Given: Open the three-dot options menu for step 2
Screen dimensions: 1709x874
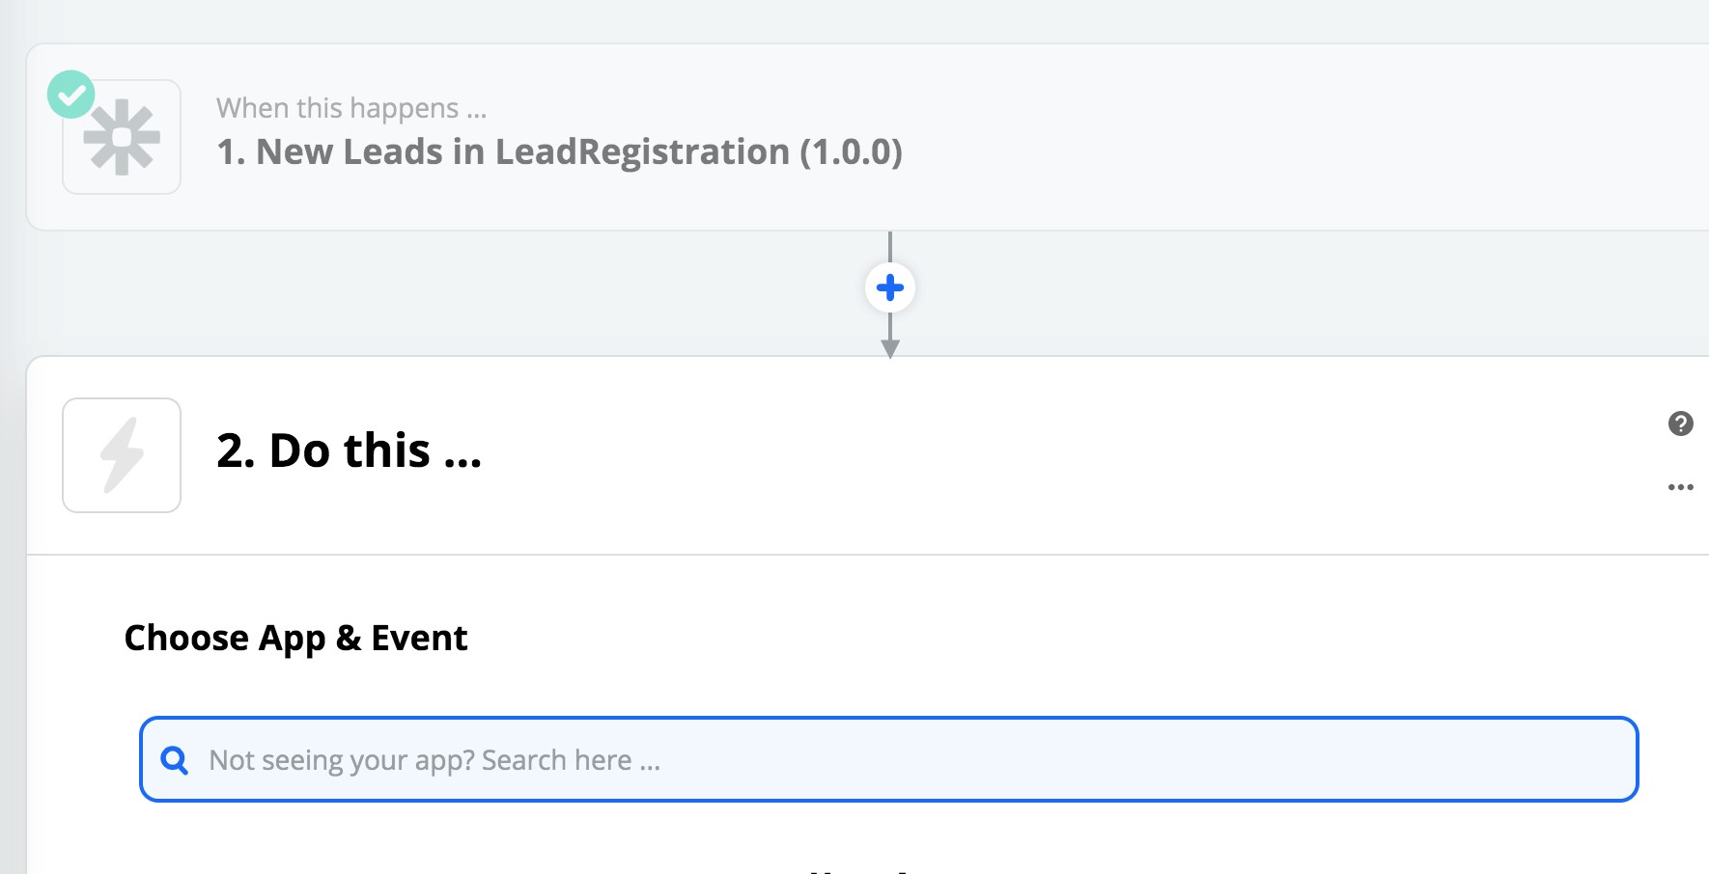Looking at the screenshot, I should [1680, 487].
